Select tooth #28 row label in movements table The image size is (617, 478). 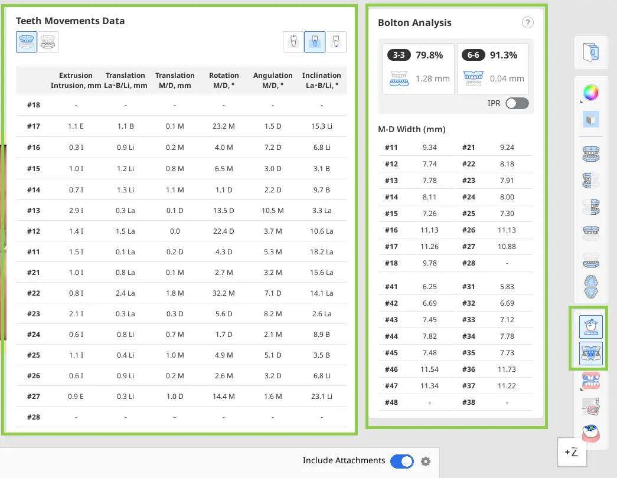coord(34,417)
